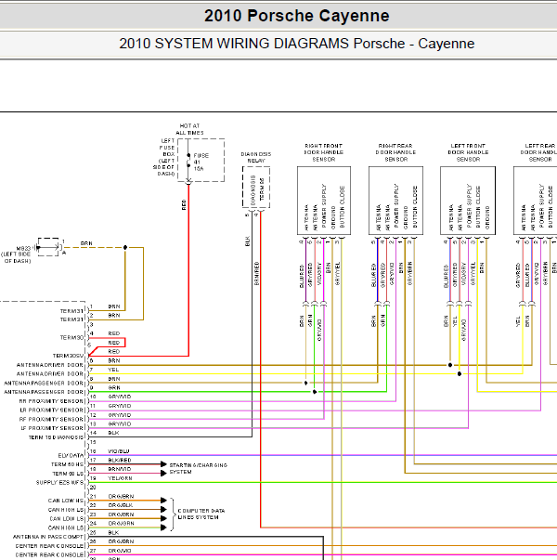Click the CAN LOW HS ORG/BRN arrowhead
This screenshot has height=560, width=557.
coord(163,501)
